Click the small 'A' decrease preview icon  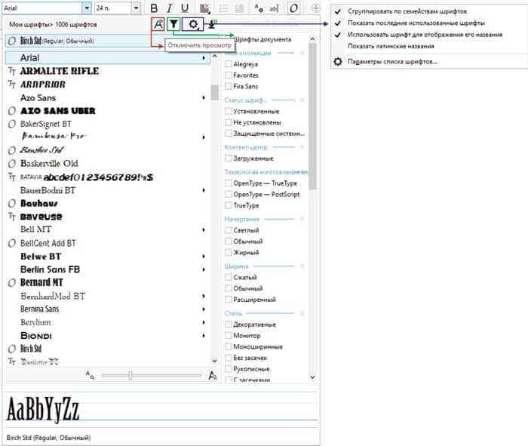tap(90, 374)
